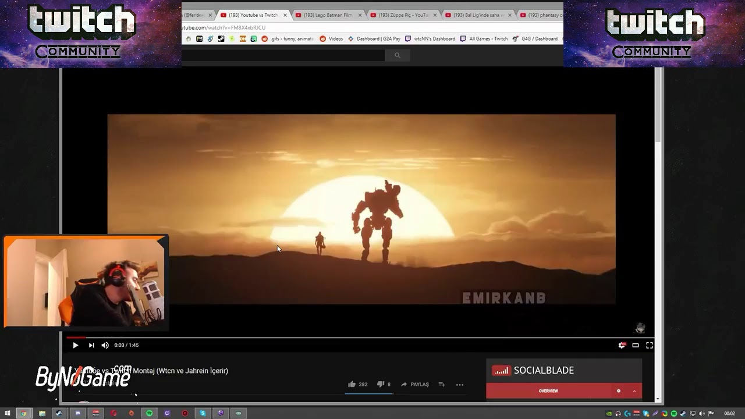Open the gifs - funny, animated bookmark
The image size is (745, 419).
point(288,39)
